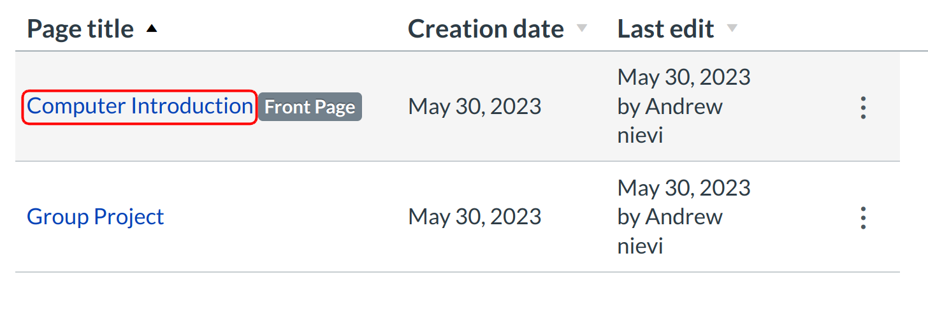Click "nievi" text in Computer Introduction row

[x=640, y=136]
